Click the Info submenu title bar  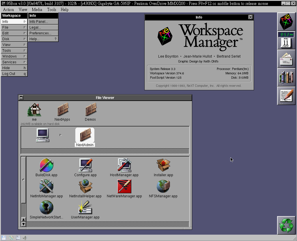click(x=43, y=16)
